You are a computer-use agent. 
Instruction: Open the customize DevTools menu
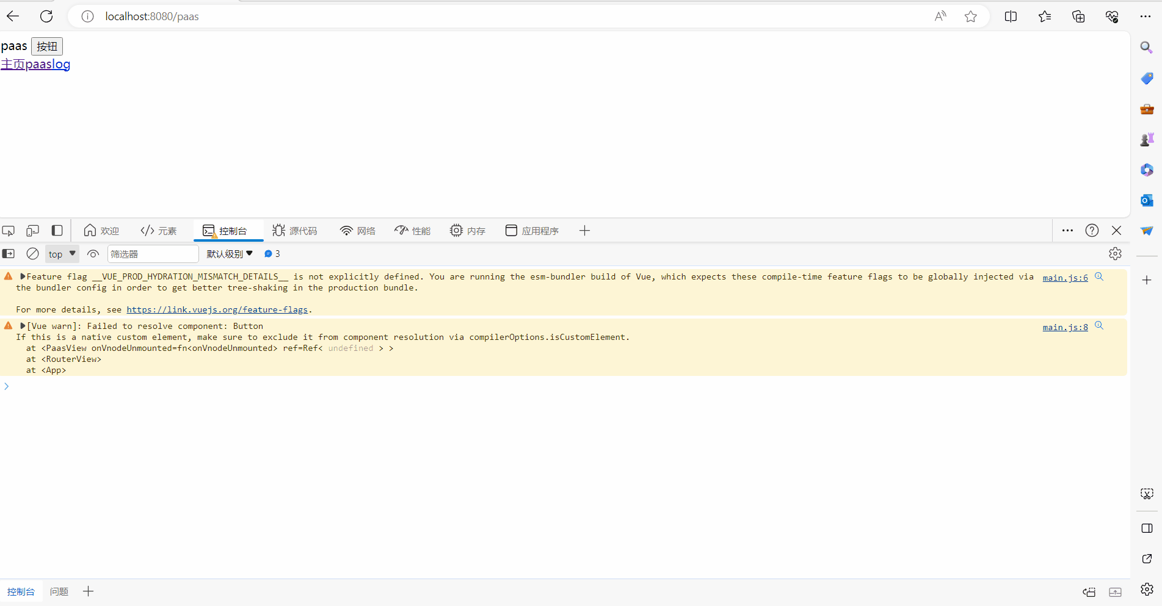pos(1067,230)
